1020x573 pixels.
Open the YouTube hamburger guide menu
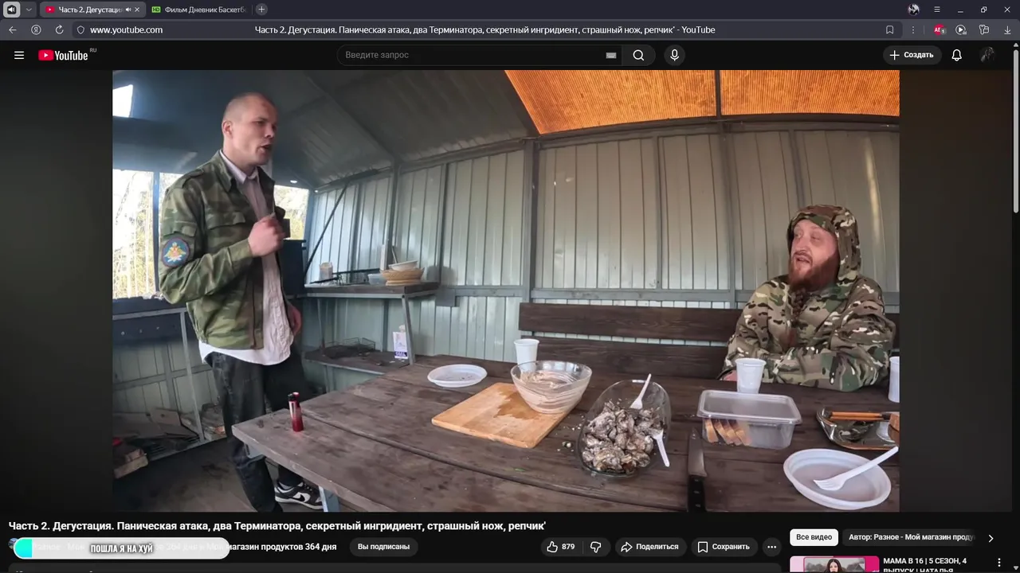click(19, 55)
